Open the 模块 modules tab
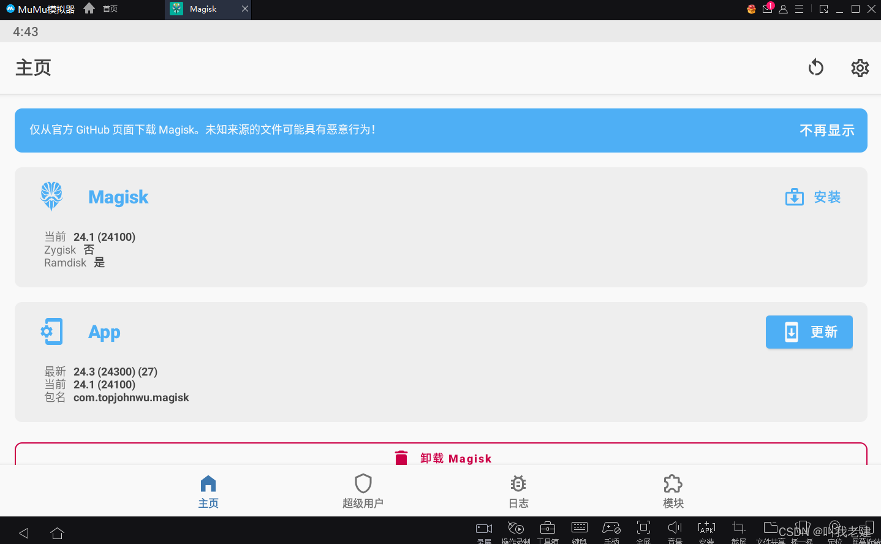 point(673,492)
